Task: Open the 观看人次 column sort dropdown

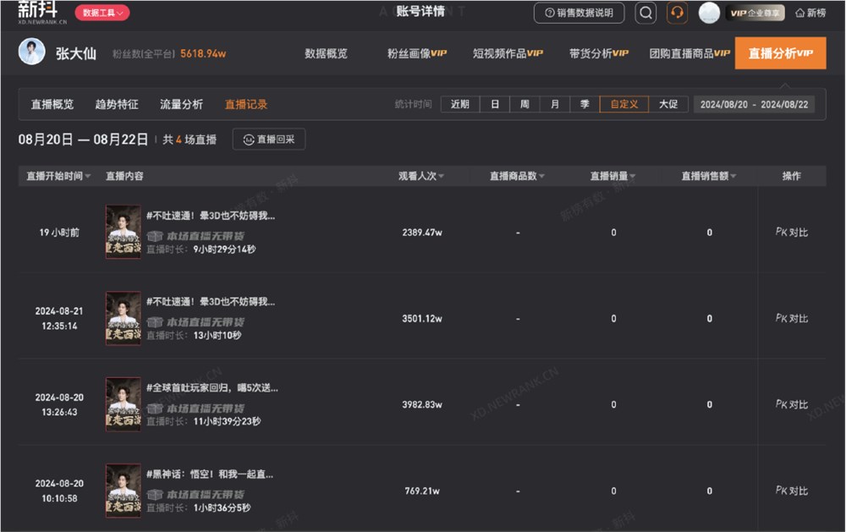Action: (442, 175)
